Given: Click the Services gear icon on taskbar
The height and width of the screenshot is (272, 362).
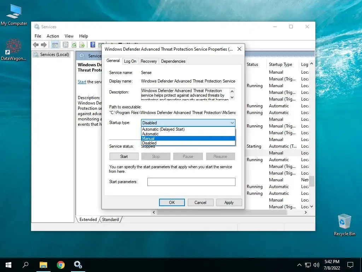Looking at the screenshot, I should point(78,265).
